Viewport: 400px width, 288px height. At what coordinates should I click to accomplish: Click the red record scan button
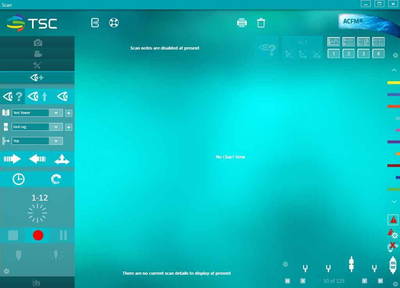[38, 235]
